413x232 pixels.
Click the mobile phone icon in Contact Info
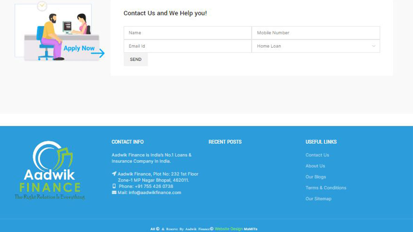tap(114, 186)
